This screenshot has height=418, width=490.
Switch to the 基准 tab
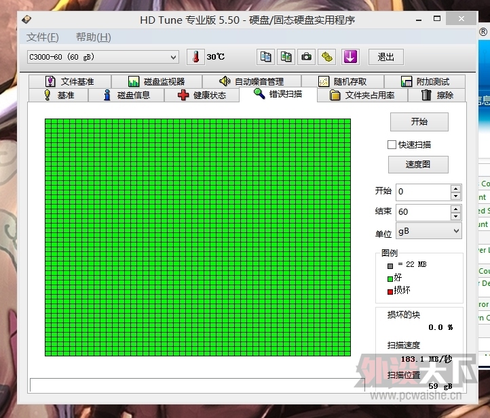point(59,95)
